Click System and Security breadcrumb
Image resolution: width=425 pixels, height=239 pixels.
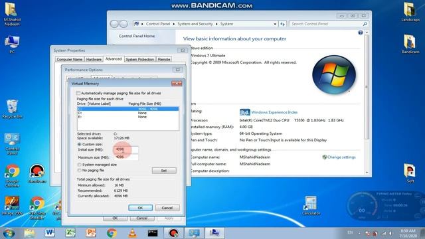(195, 24)
